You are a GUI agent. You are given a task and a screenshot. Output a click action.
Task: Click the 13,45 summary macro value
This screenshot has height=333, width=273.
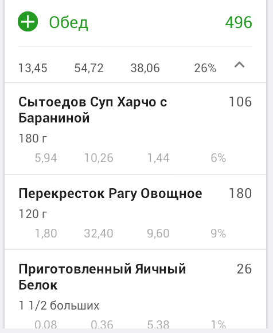point(33,68)
